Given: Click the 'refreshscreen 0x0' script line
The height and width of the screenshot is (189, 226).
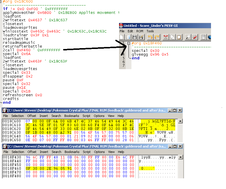Looking at the screenshot, I should 22,95.
